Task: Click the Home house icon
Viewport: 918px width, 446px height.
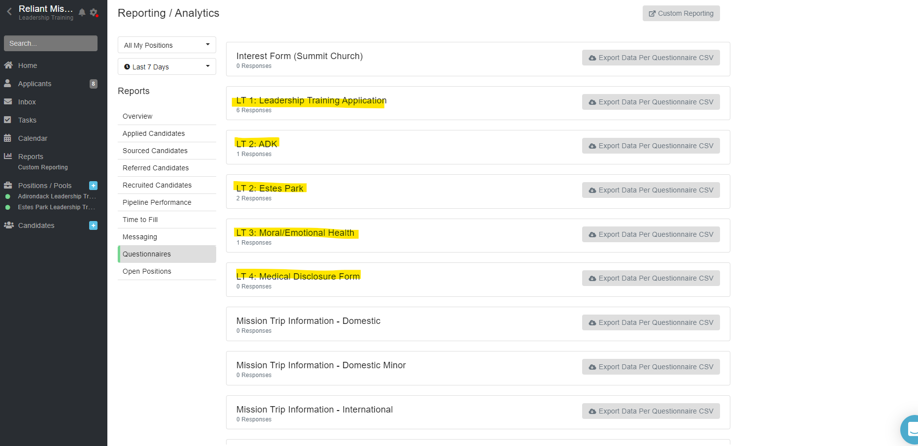Action: coord(8,65)
